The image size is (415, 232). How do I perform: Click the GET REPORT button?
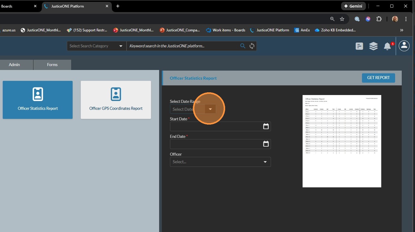(x=378, y=78)
